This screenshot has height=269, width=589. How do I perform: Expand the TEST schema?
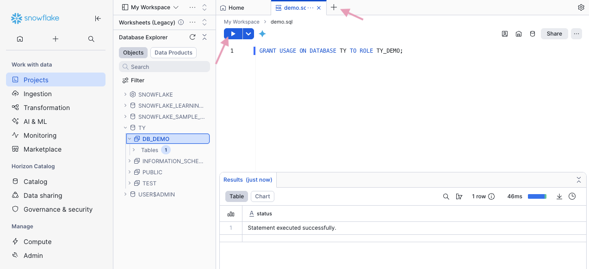(x=130, y=183)
